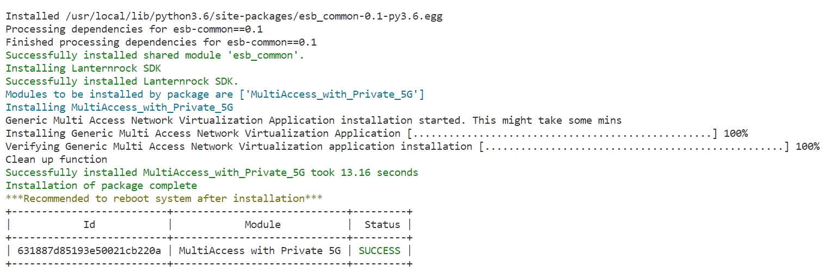Select the green shared module 'esb_common' success message
This screenshot has height=272, width=826.
(x=155, y=55)
